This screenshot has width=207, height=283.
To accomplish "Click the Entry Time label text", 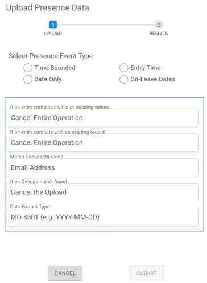I will [146, 68].
